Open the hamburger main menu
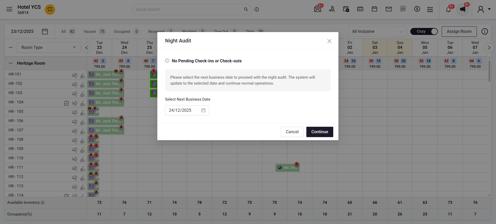The width and height of the screenshot is (496, 224). pos(9,9)
